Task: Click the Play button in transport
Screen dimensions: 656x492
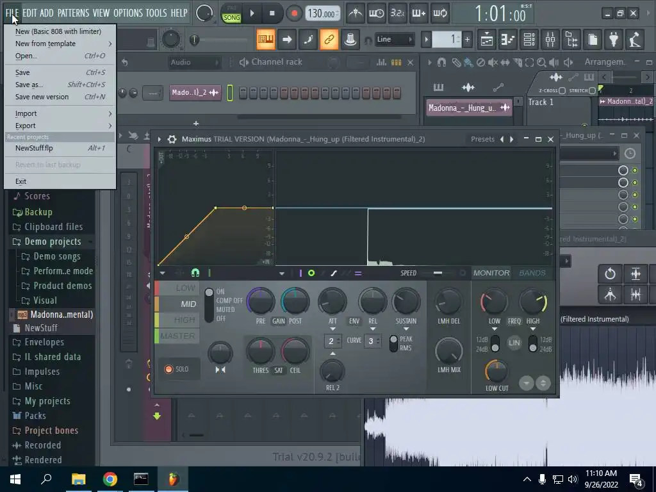Action: [252, 13]
